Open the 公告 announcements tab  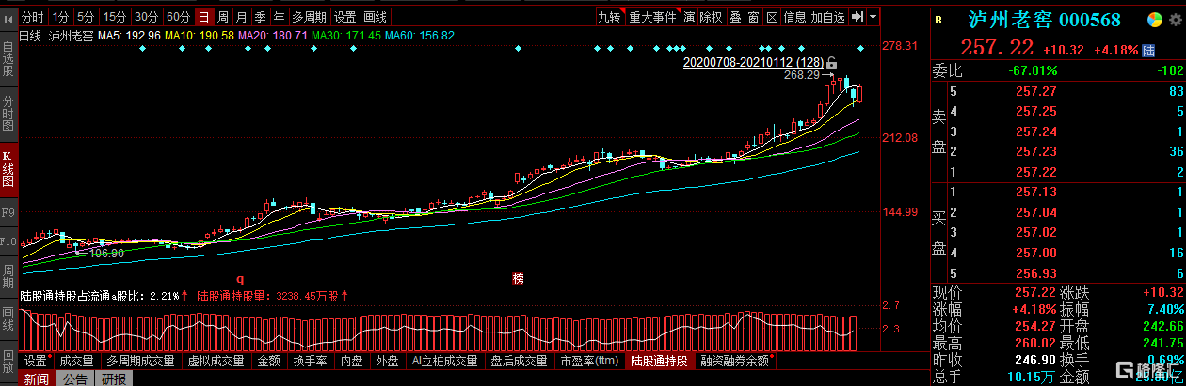75,378
